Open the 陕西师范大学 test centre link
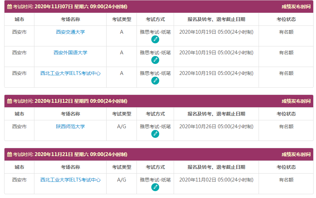This screenshot has height=198, width=316. (x=70, y=126)
